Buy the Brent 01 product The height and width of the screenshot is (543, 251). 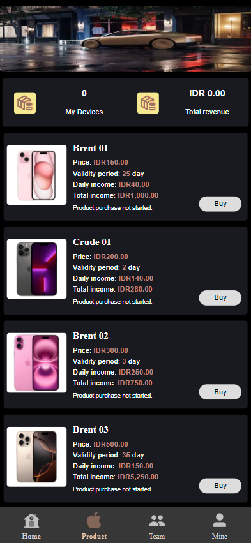pos(220,204)
